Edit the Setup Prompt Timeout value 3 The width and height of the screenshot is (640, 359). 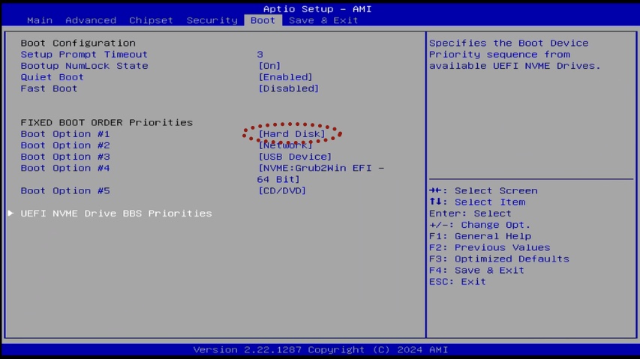[260, 54]
